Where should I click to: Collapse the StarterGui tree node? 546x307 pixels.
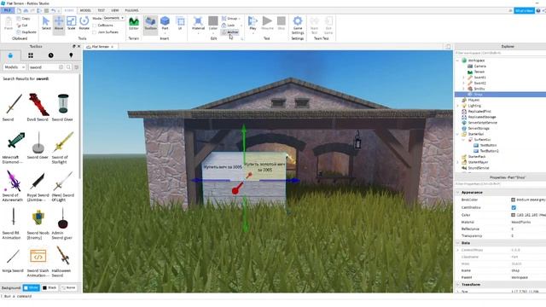point(458,134)
